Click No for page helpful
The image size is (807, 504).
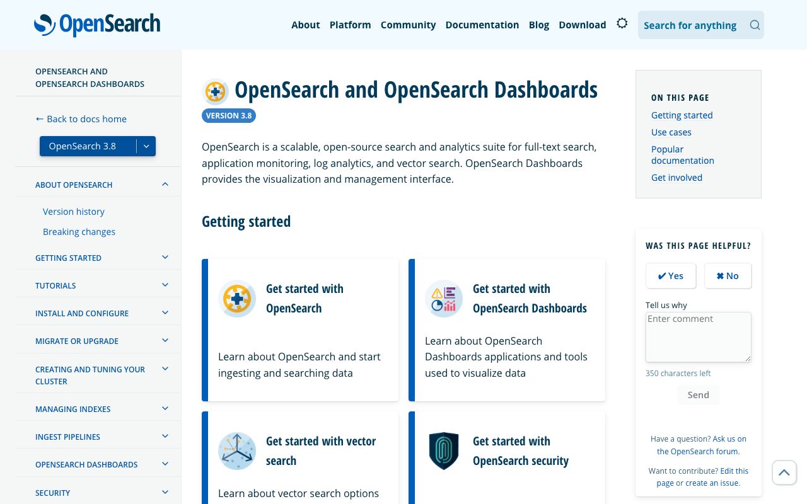click(x=728, y=276)
